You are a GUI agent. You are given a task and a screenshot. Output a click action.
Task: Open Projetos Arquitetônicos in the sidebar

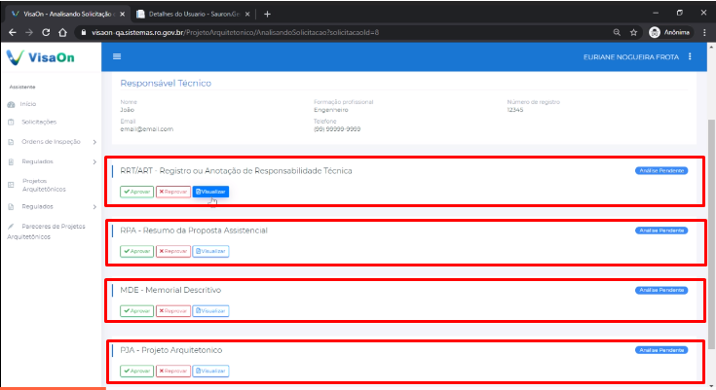(x=44, y=185)
